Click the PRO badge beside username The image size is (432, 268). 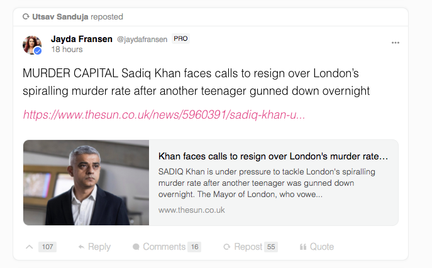coord(181,39)
